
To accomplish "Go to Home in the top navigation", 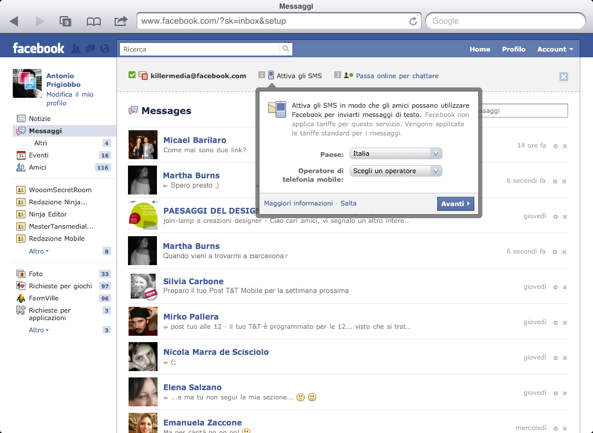I will pyautogui.click(x=479, y=49).
